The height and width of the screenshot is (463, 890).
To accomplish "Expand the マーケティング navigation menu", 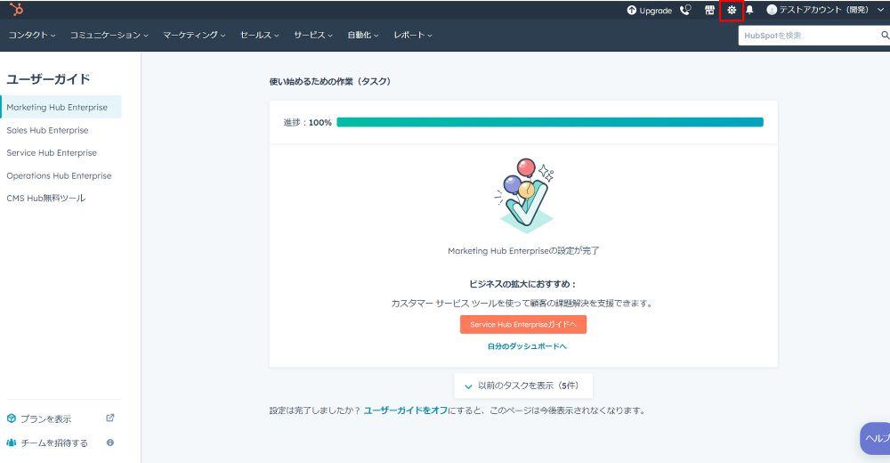I will [x=194, y=35].
